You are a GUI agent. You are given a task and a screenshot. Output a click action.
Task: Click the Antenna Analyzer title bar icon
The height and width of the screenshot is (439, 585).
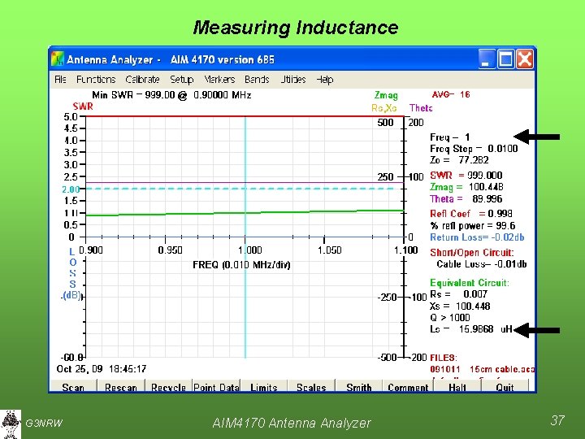[x=58, y=59]
